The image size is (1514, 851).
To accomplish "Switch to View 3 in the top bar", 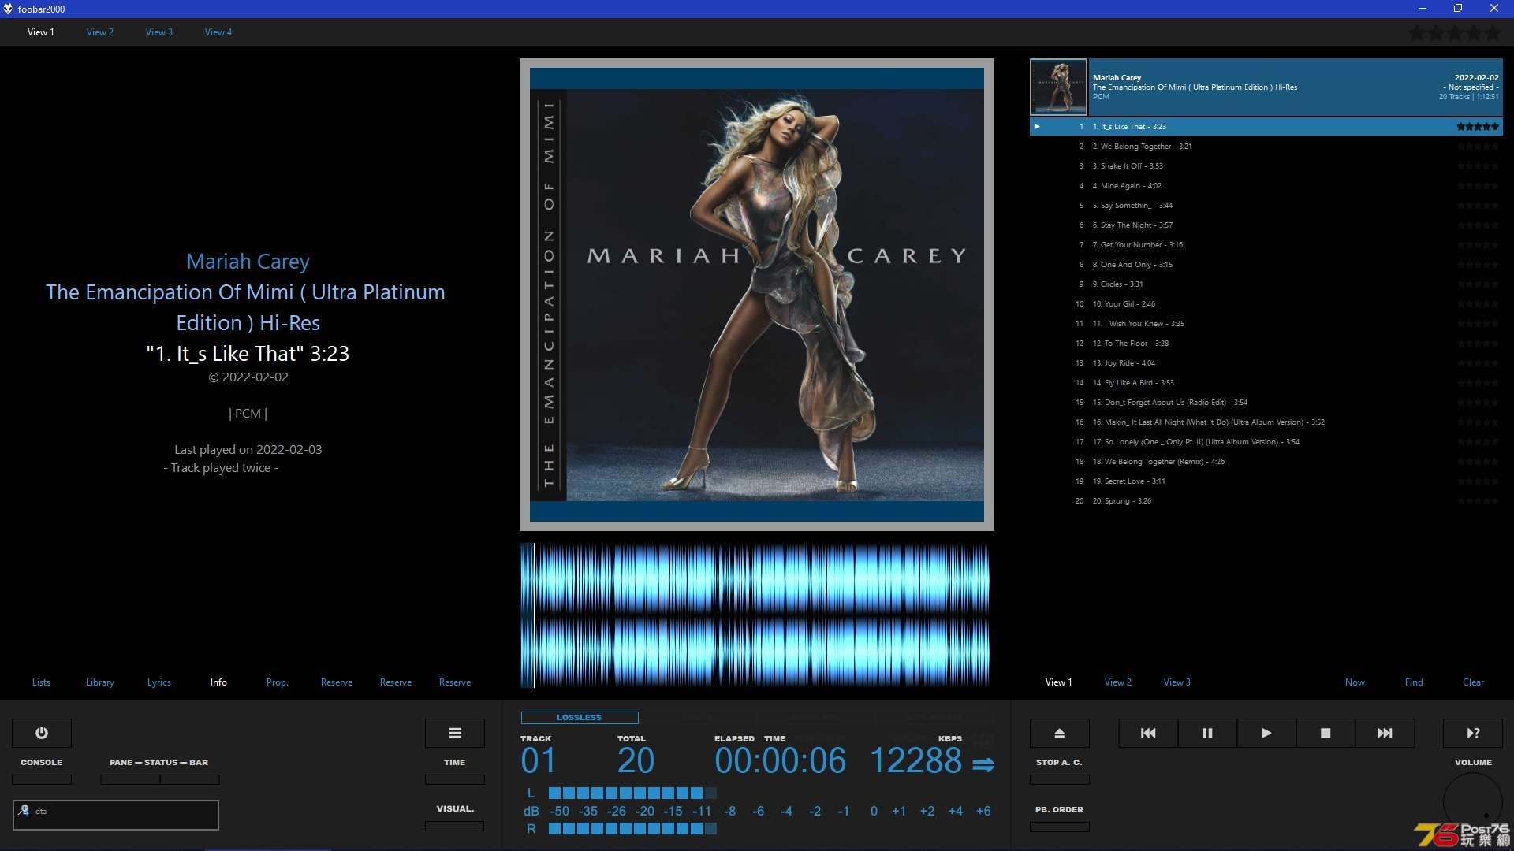I will 159,32.
